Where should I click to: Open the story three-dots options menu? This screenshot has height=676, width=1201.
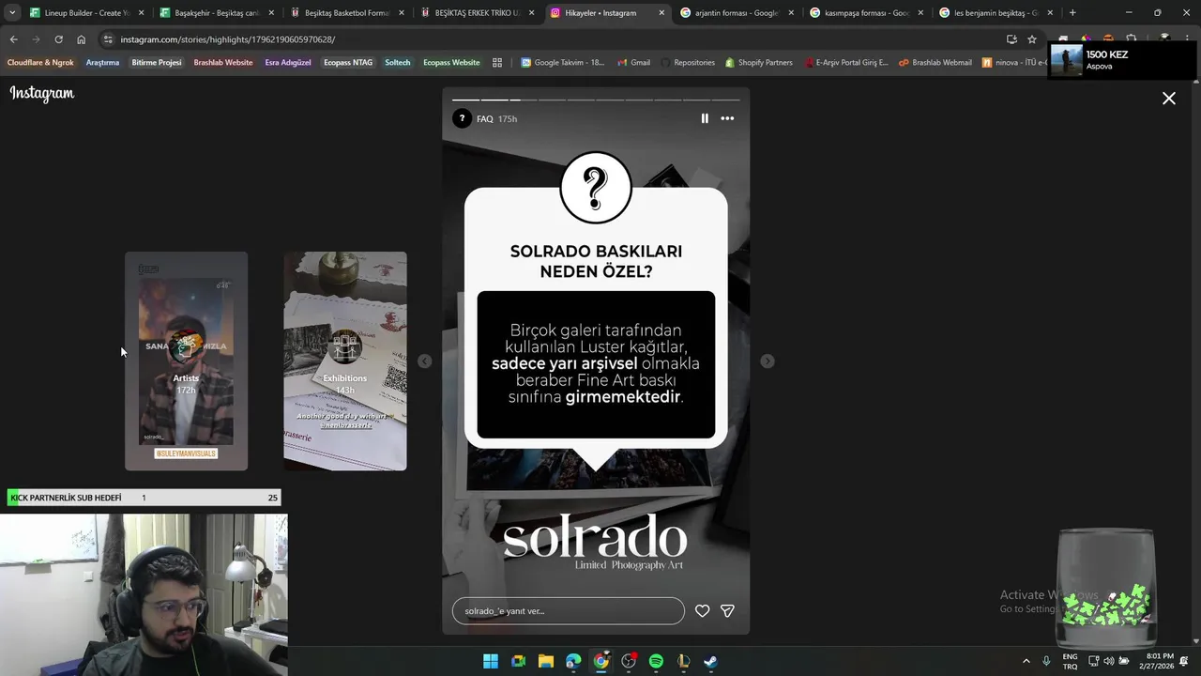727,118
